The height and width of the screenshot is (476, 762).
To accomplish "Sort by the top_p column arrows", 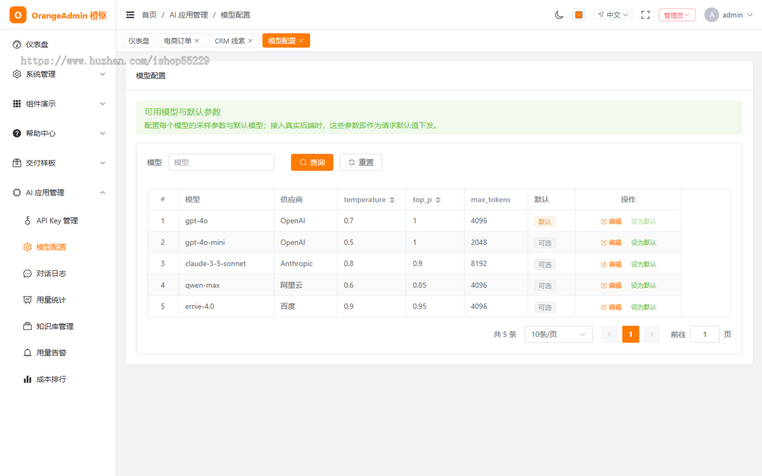I will [x=438, y=200].
